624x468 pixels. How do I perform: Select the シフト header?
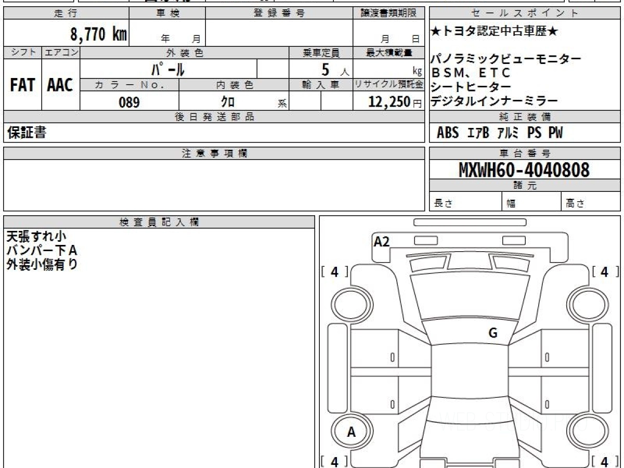coord(22,53)
